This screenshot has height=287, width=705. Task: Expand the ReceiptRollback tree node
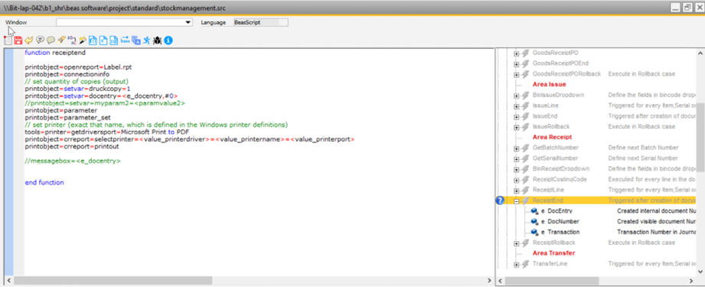coord(517,243)
